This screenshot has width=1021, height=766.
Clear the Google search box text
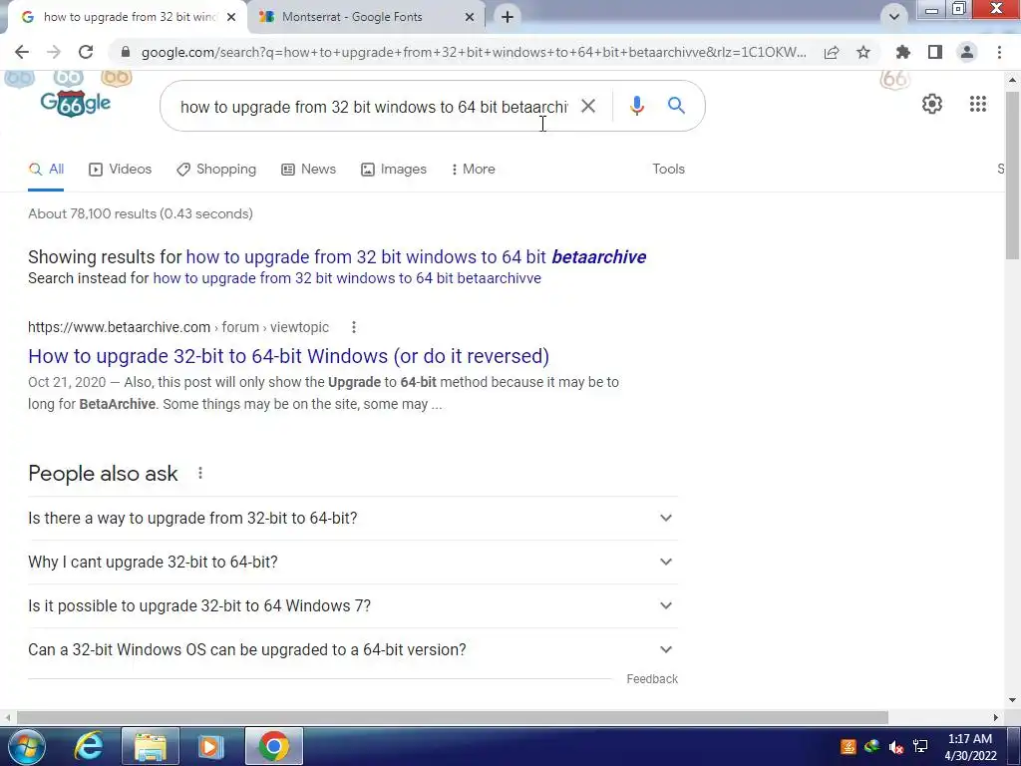pos(588,106)
